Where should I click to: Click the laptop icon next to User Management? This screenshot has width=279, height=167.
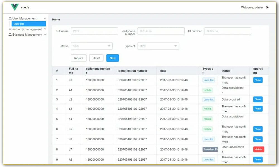point(10,19)
